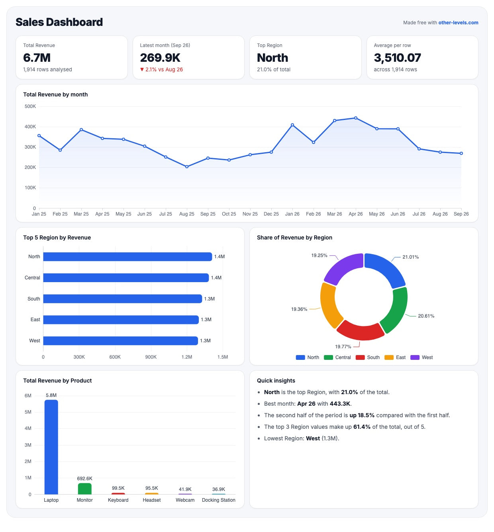Click the Oct 25 x-axis label

pyautogui.click(x=229, y=214)
